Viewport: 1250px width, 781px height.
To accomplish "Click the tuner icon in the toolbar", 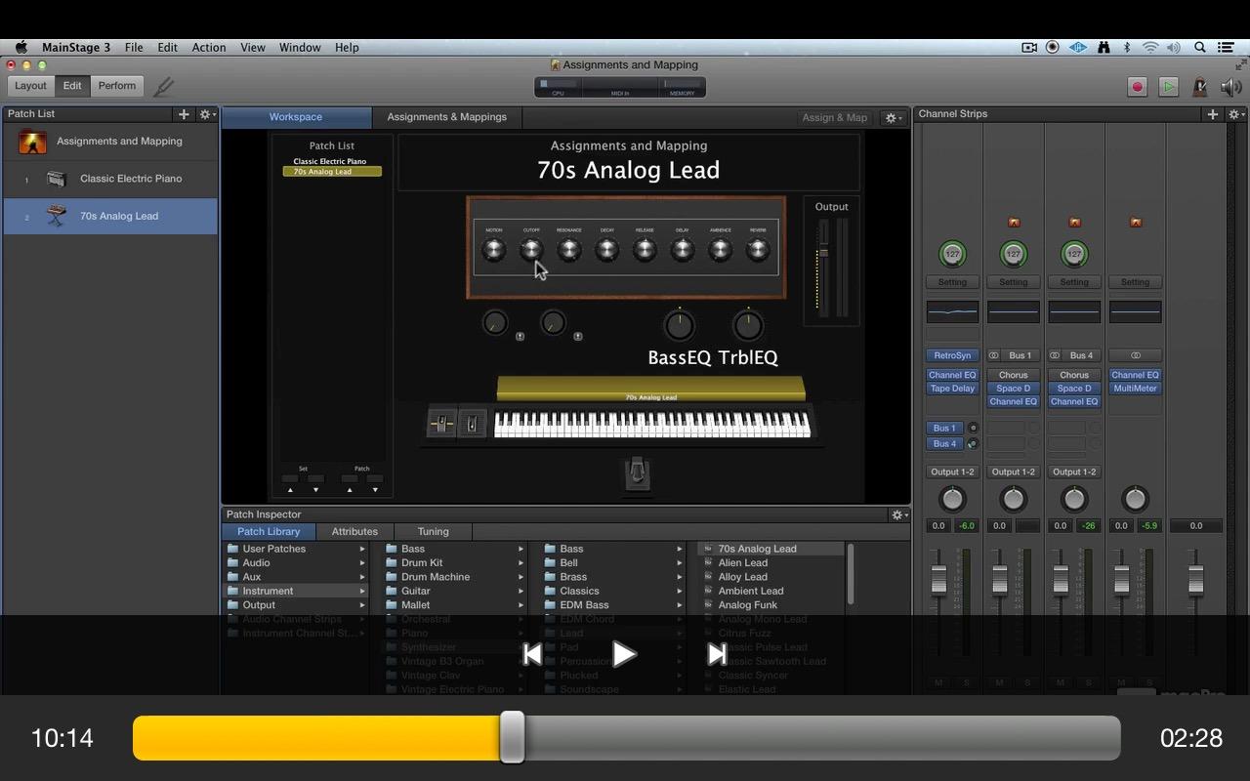I will (x=164, y=86).
